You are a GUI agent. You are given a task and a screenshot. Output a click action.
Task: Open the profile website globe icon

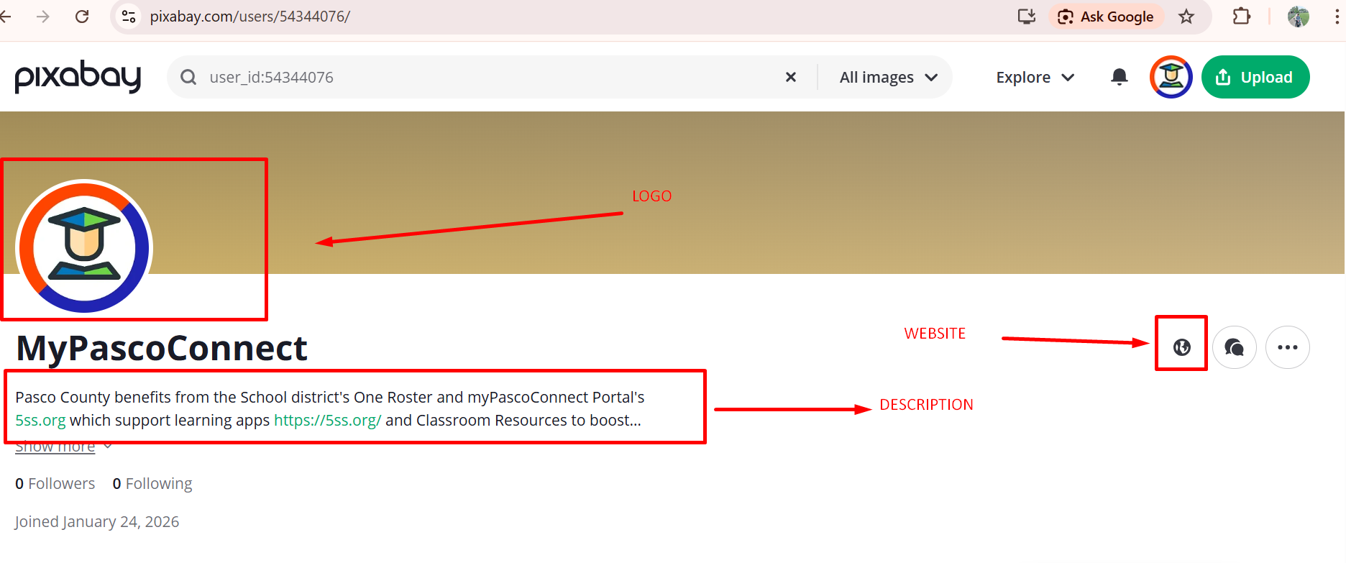1181,347
